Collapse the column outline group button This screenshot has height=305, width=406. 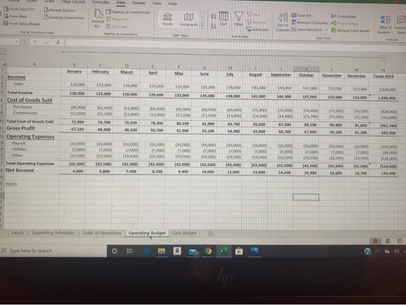pos(383,58)
